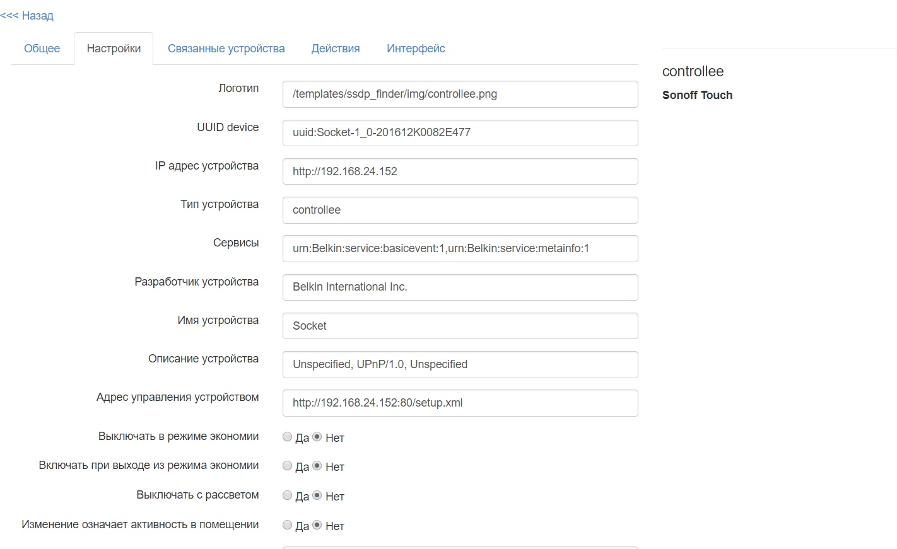Viewport: 897px width, 549px height.
Task: Choose Нет for Выключать с рассветом
Action: [317, 495]
